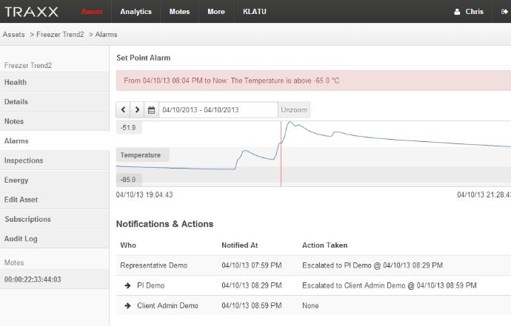Select mote 00:00:22:33:44:03

click(33, 279)
